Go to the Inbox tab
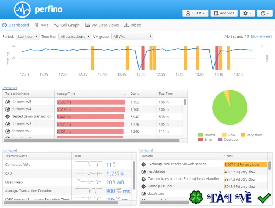Viewport: 275px width, 208px height. point(132,25)
